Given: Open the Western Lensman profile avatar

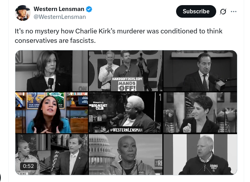Looking at the screenshot, I should click(23, 13).
